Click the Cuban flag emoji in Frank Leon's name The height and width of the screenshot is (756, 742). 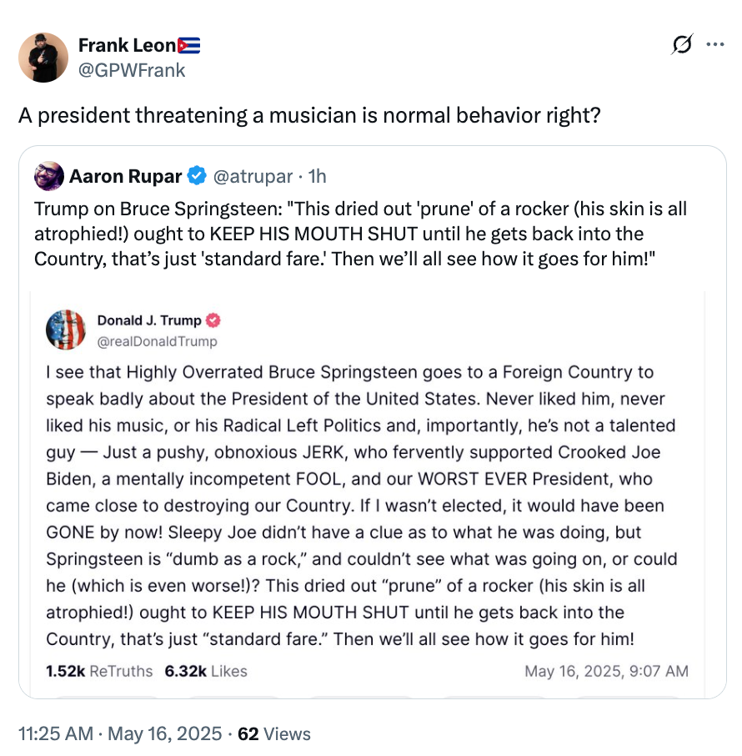coord(188,44)
